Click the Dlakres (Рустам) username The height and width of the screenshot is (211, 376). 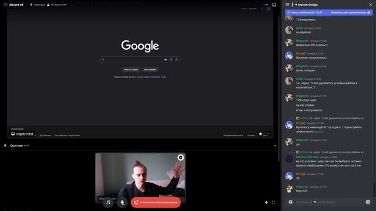(307, 157)
